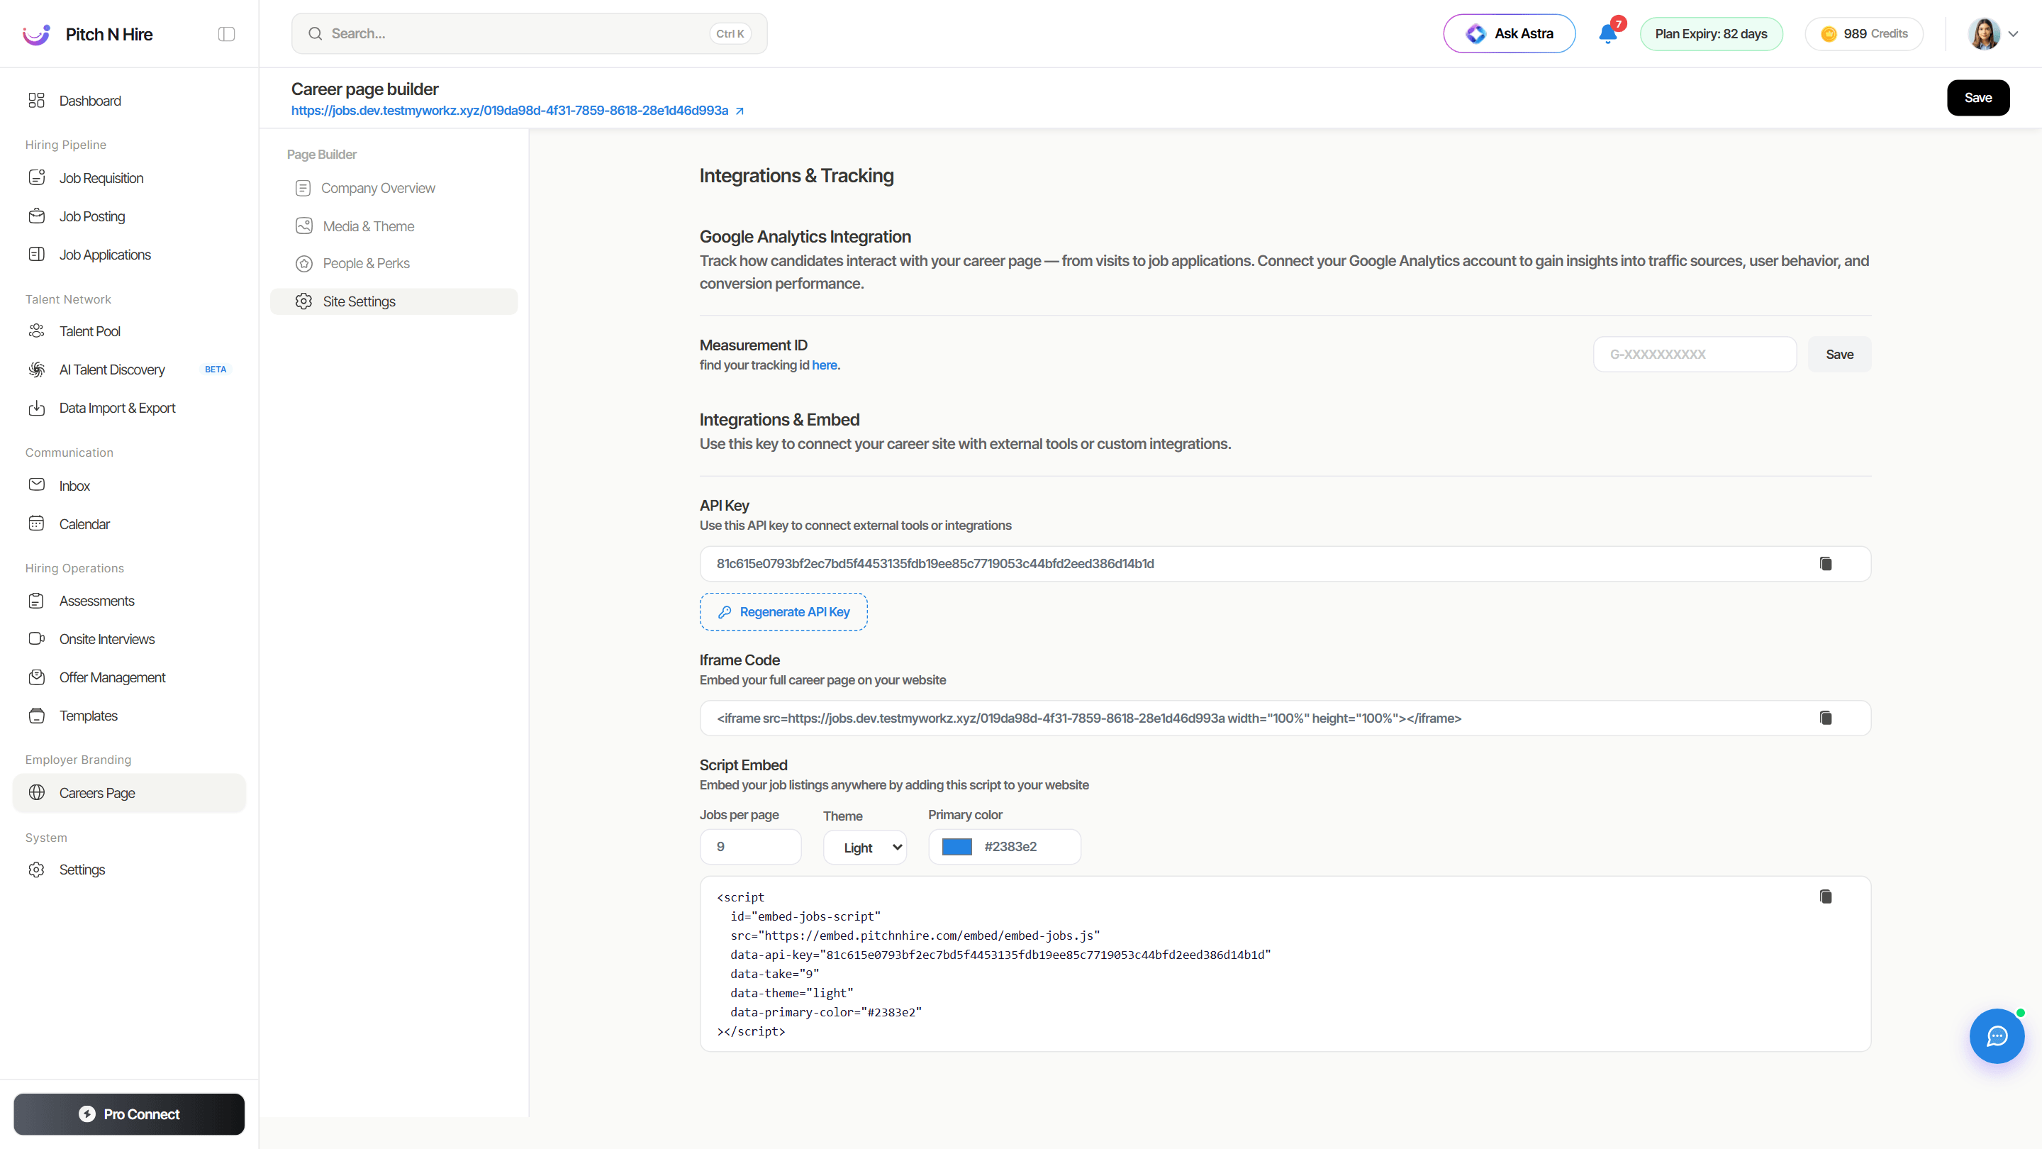This screenshot has width=2042, height=1149.
Task: Focus the Measurement ID input field
Action: click(x=1695, y=355)
